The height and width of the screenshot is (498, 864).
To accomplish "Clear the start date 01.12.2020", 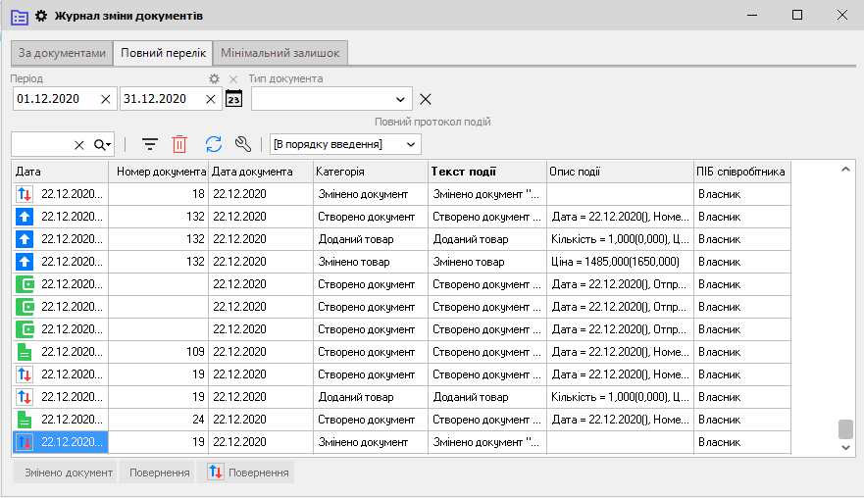I will pyautogui.click(x=106, y=98).
